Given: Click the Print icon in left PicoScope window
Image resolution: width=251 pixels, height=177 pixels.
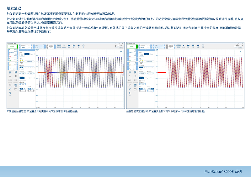Looking at the screenshot, I should (79, 46).
